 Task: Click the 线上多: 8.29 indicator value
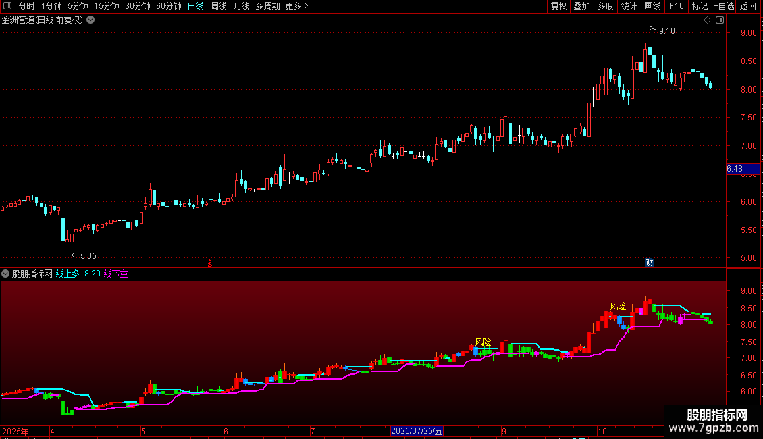tap(78, 274)
